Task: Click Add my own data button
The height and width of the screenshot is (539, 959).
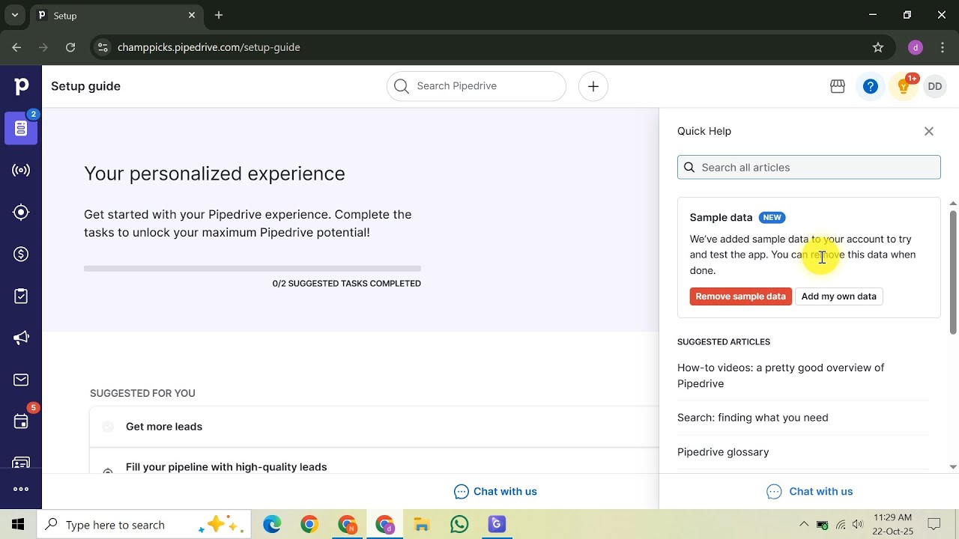Action: pos(838,296)
